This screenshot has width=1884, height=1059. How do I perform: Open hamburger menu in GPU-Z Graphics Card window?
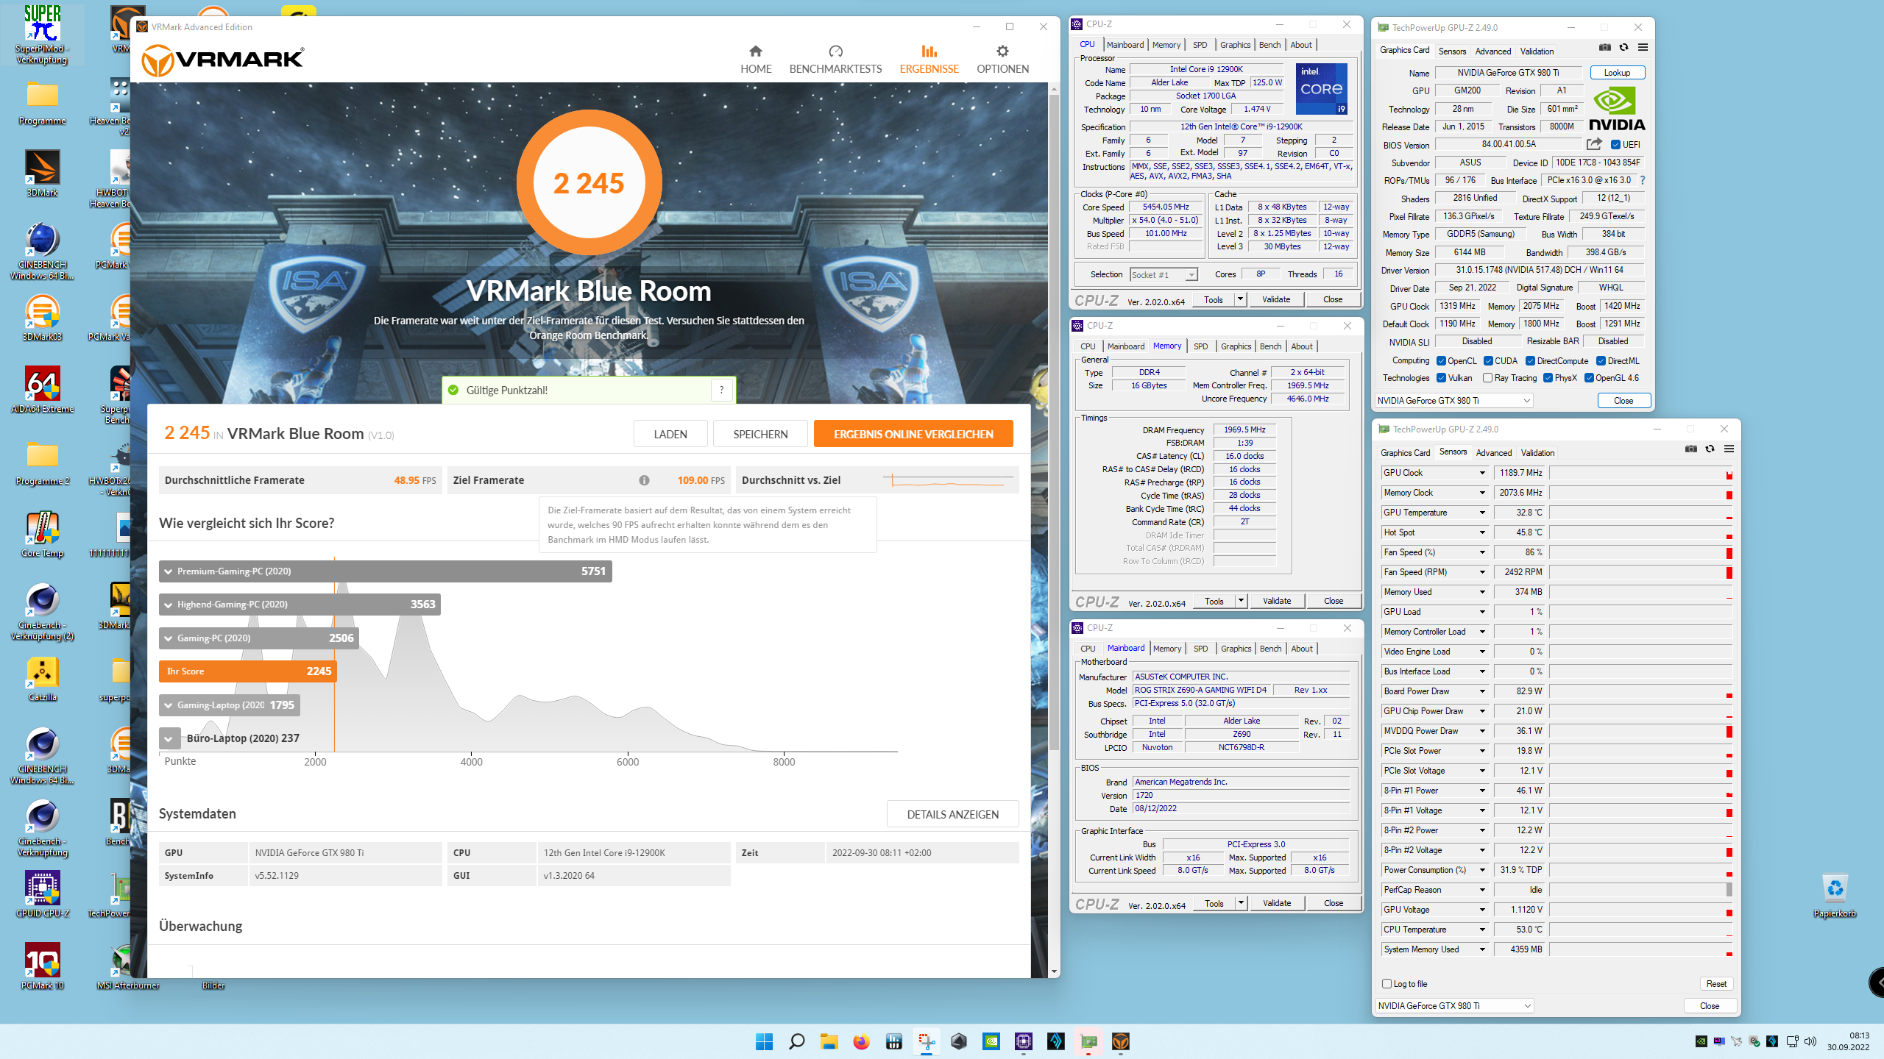(1643, 48)
